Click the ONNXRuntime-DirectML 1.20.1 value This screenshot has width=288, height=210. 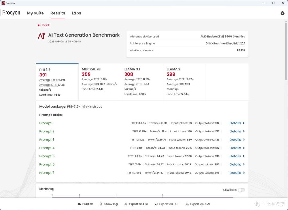(x=225, y=43)
